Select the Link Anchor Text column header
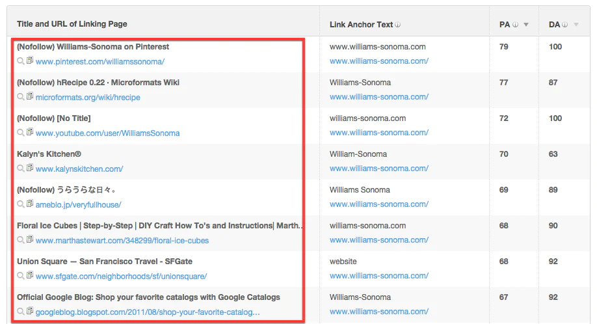The image size is (597, 324). tap(361, 24)
